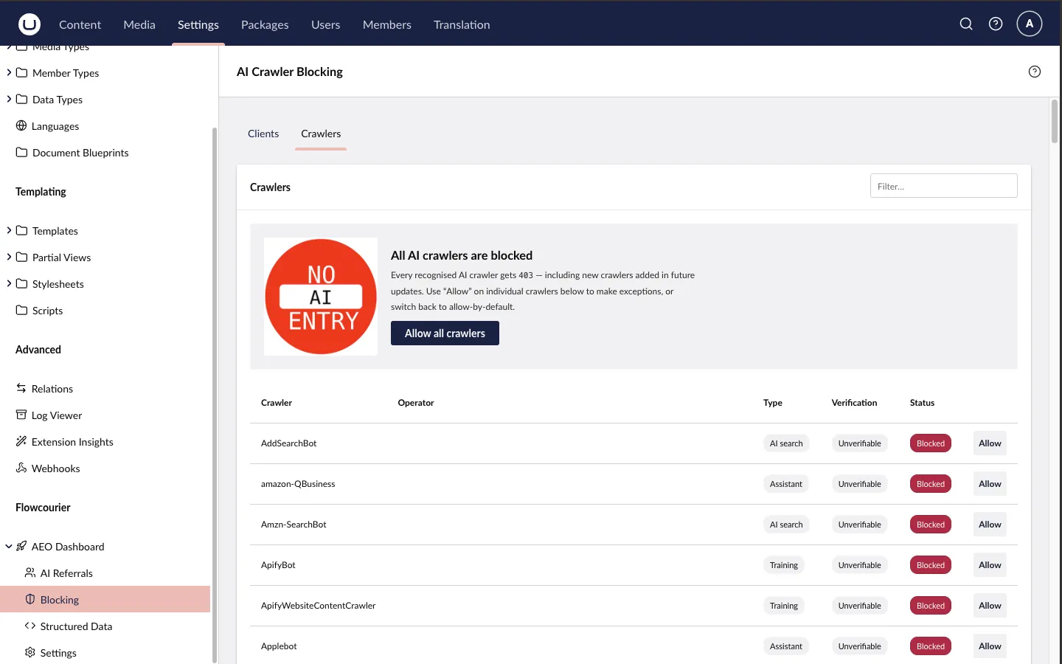Screen dimensions: 1062x664
Task: Open the search magnifier icon
Action: (x=966, y=24)
